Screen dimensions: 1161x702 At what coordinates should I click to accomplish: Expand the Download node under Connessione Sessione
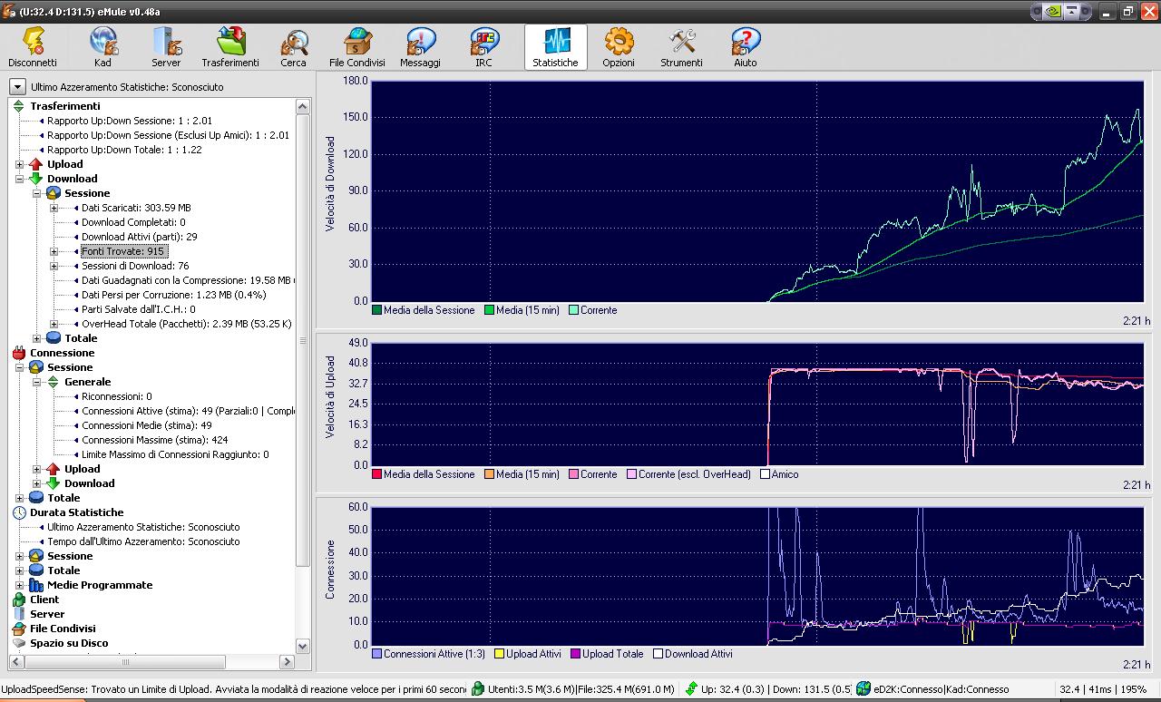(37, 483)
